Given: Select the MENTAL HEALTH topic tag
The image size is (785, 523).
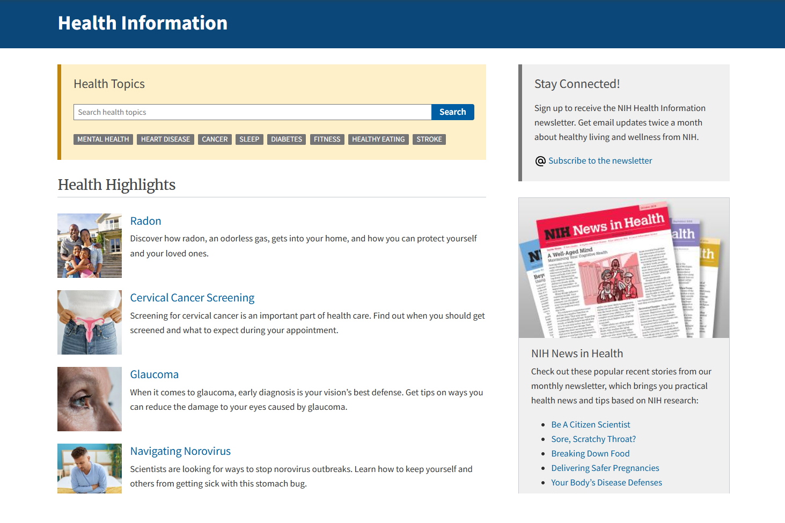Looking at the screenshot, I should coord(103,139).
